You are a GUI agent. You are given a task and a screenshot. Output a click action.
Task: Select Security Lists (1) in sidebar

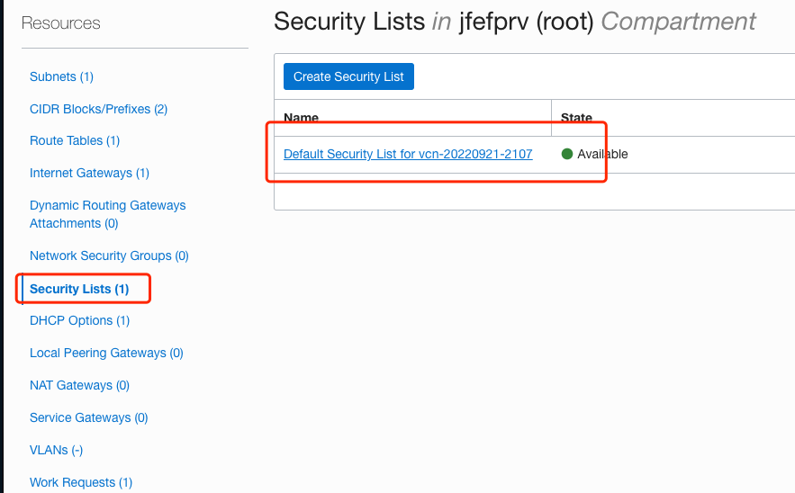[79, 289]
